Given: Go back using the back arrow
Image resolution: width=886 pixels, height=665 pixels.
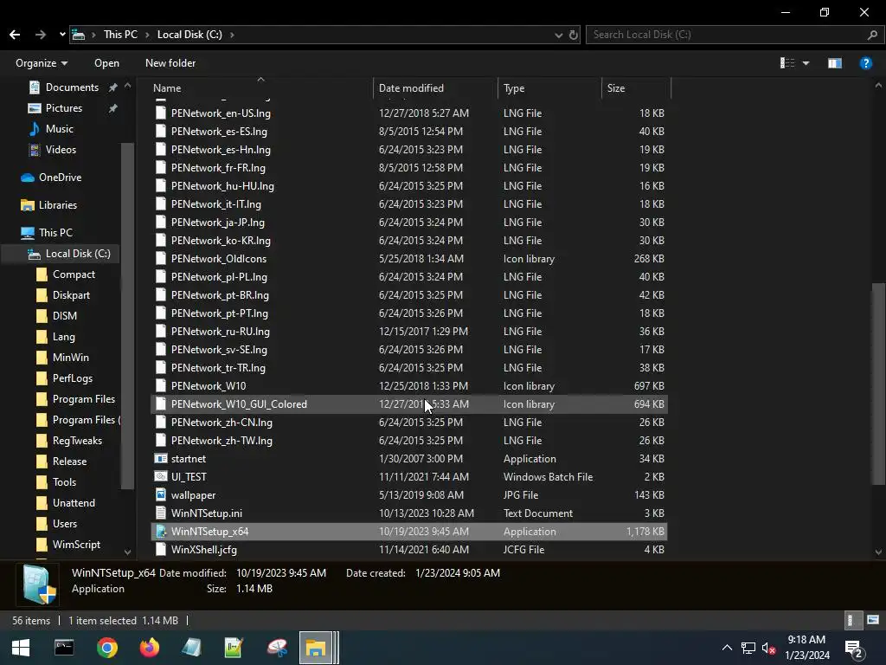Looking at the screenshot, I should [x=15, y=35].
